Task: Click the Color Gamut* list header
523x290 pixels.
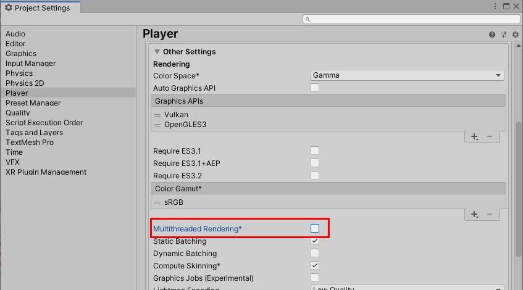Action: point(328,188)
